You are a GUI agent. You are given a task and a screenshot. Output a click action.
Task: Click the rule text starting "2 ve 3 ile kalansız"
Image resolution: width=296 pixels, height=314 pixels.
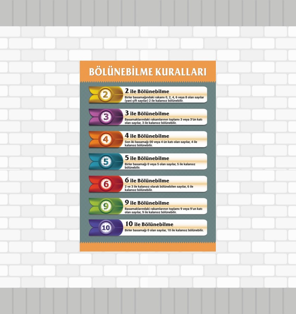(159, 188)
